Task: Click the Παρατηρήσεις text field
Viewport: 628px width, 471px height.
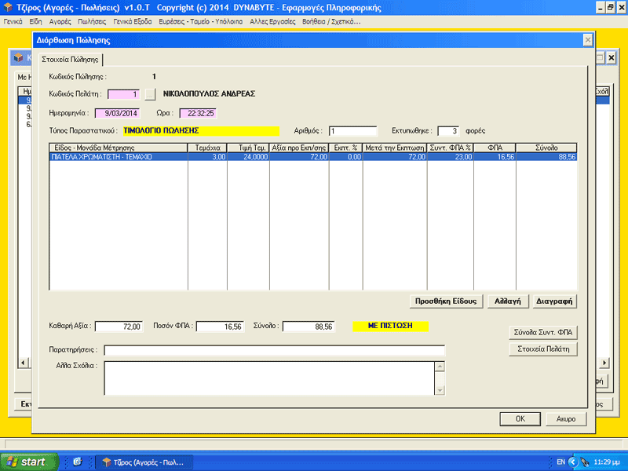Action: (x=274, y=350)
